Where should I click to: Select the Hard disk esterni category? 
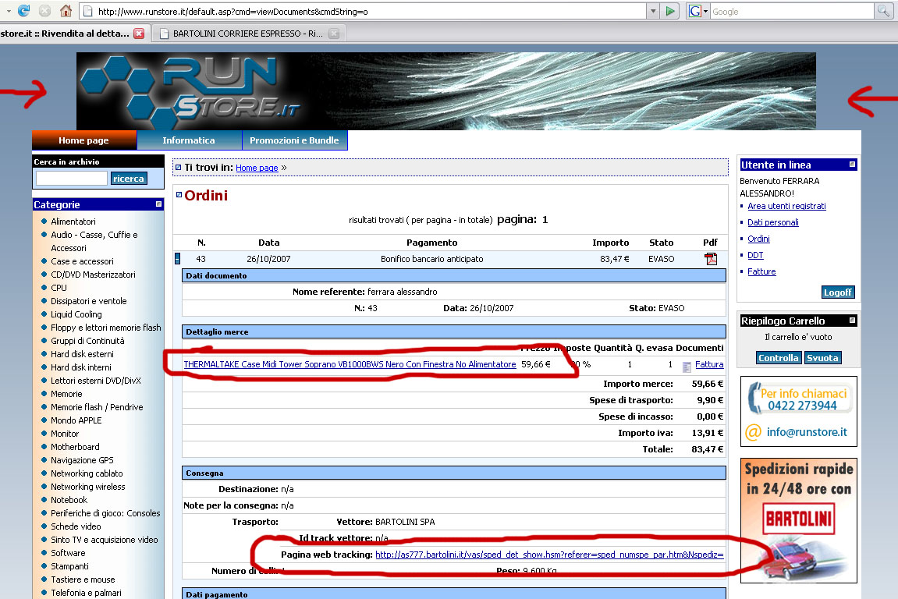coord(82,354)
